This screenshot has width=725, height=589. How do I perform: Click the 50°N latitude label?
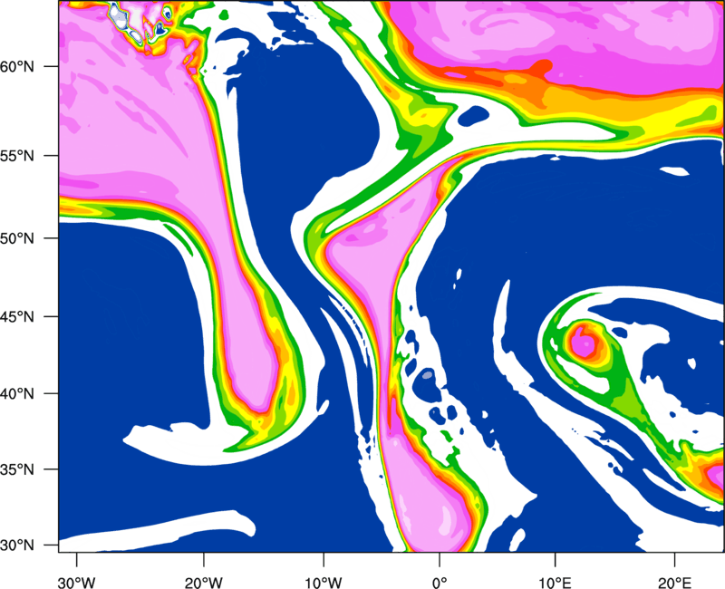tap(17, 238)
